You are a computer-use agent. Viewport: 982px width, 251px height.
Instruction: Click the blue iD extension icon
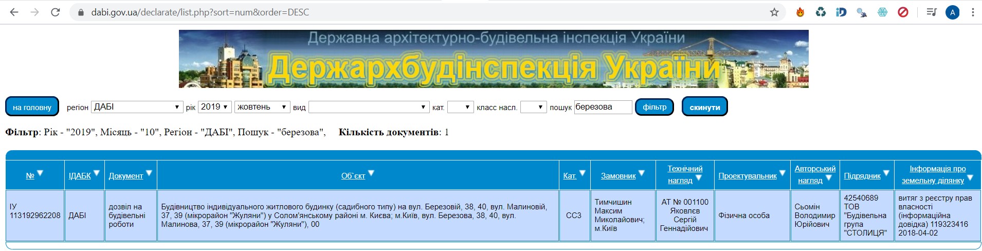click(841, 12)
